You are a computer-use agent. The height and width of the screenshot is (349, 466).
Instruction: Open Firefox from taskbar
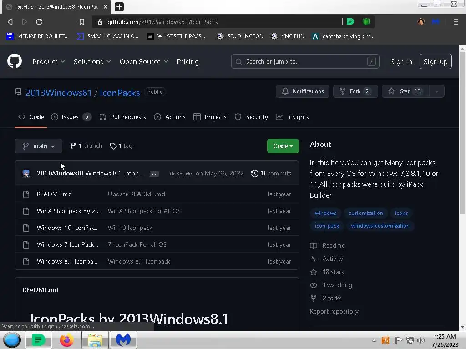tap(66, 340)
